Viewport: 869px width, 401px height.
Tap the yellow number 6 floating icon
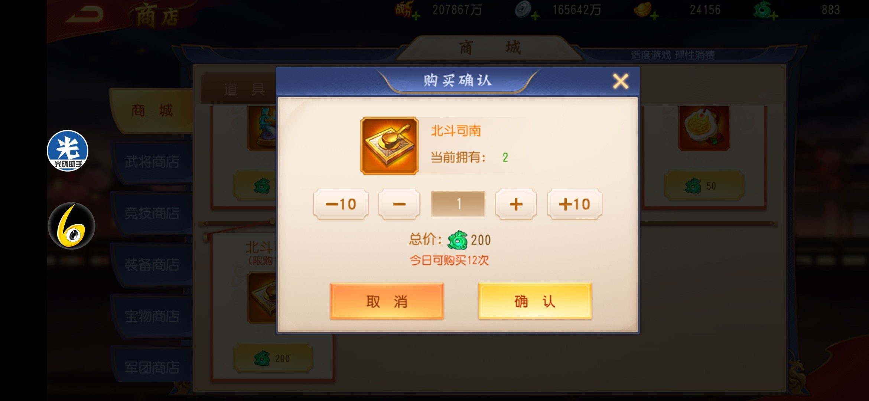point(72,226)
